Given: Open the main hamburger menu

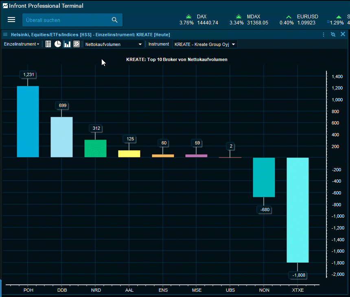Looking at the screenshot, I should [11, 20].
